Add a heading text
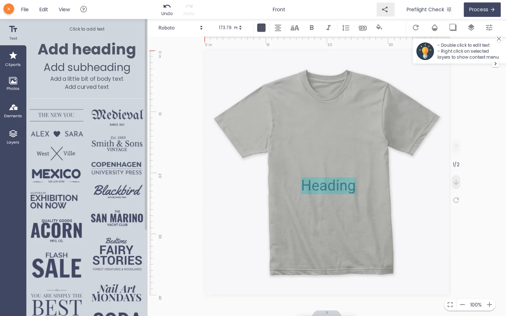506x316 pixels. 87,49
